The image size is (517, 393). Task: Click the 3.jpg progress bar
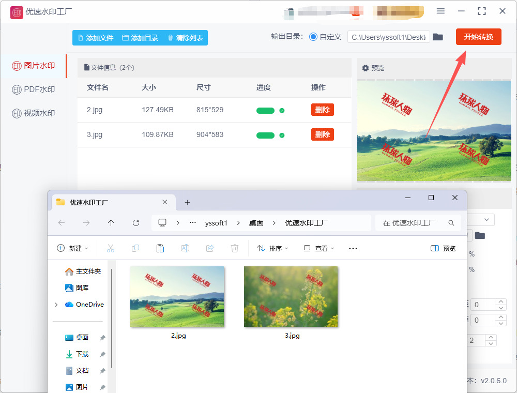tap(265, 135)
